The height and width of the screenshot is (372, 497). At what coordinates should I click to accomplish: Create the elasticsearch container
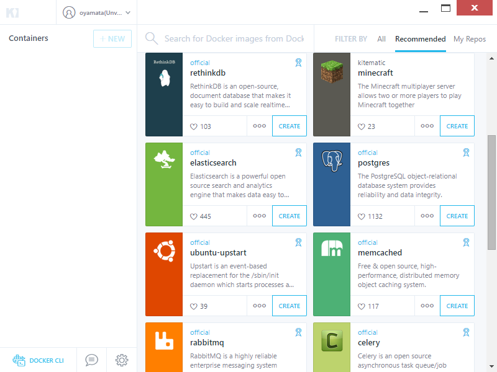coord(290,216)
